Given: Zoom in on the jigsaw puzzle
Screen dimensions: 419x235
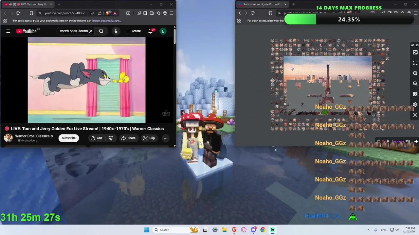Looking at the screenshot, I should tap(415, 73).
